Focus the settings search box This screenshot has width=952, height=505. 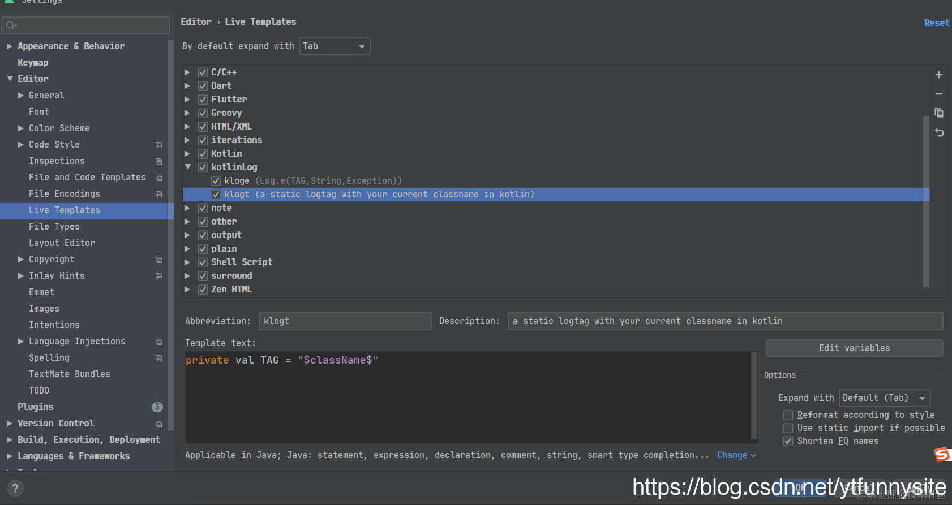85,25
